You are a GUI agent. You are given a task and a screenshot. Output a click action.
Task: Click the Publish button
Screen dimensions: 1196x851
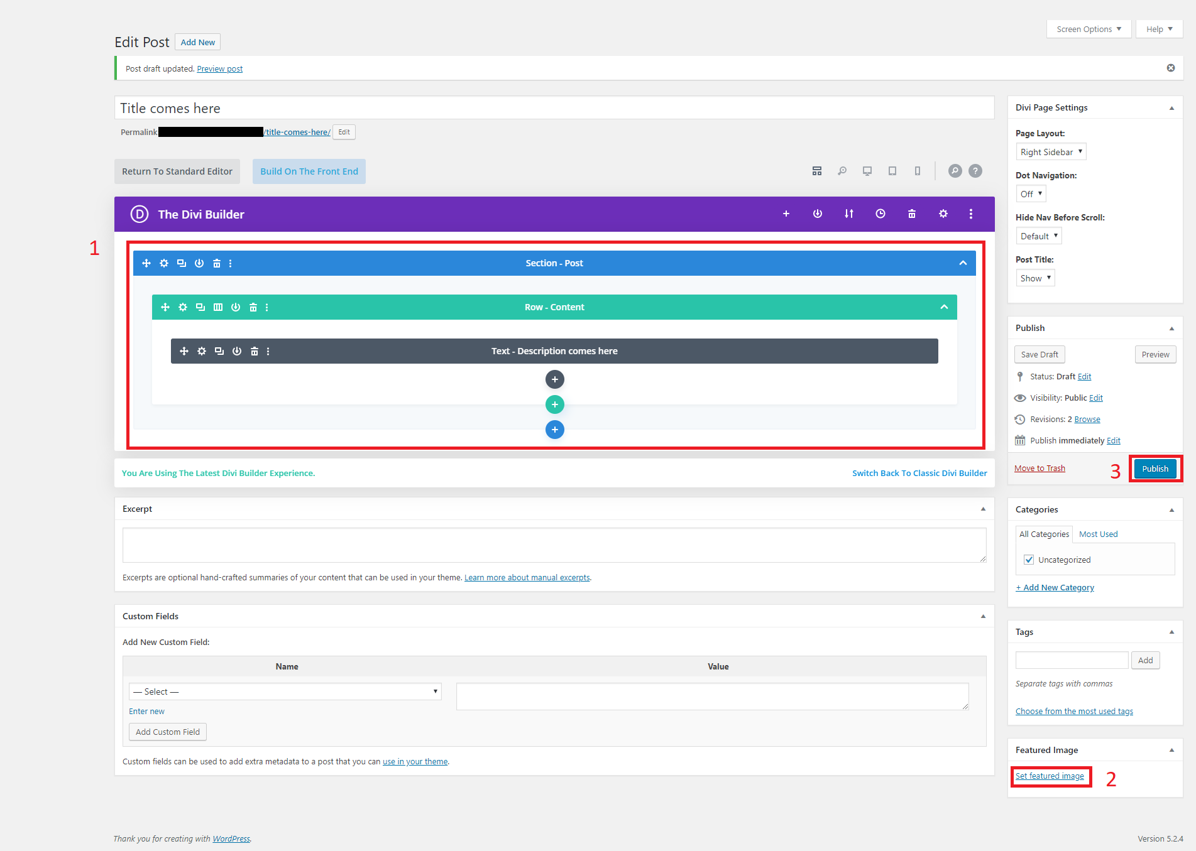tap(1155, 469)
